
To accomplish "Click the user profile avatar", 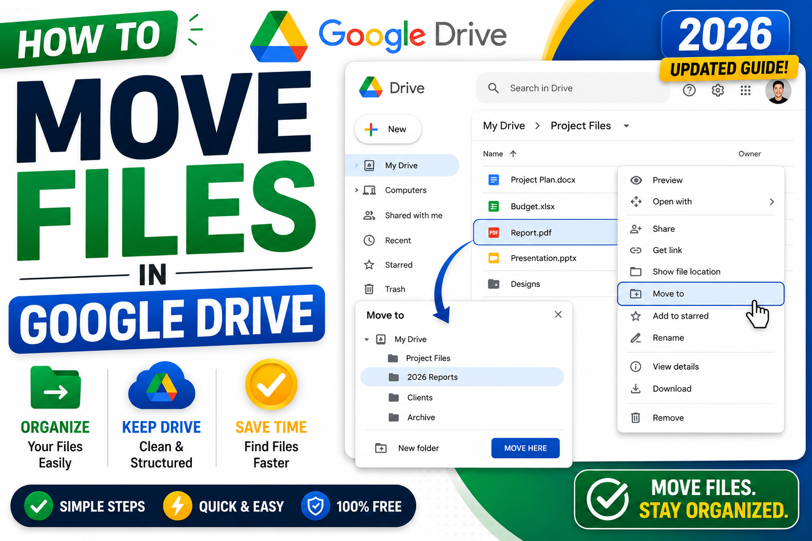I will 778,91.
